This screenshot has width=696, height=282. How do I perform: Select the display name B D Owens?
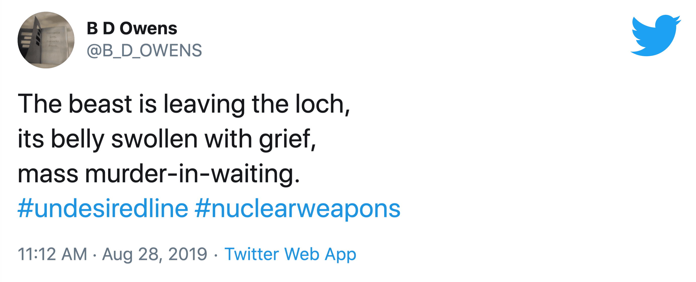pos(132,28)
